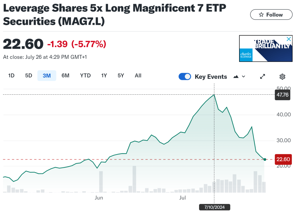Open chart settings gear icon
Image resolution: width=302 pixels, height=212 pixels.
(282, 77)
